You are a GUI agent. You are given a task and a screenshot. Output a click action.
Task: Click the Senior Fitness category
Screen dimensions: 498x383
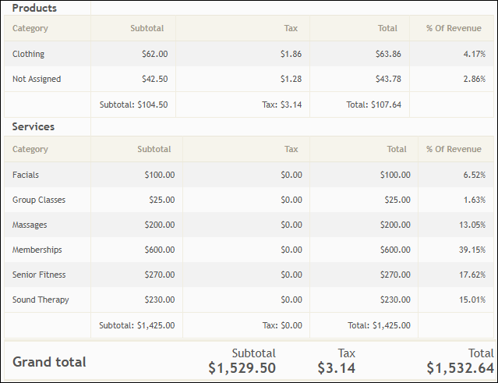(39, 275)
